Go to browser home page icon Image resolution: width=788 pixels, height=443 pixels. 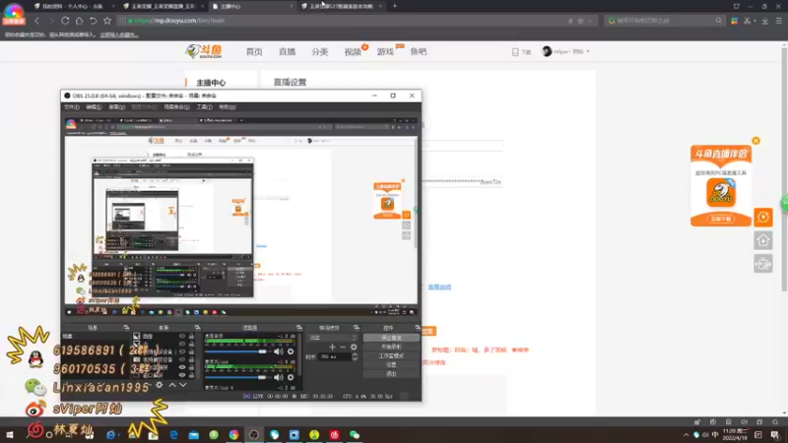click(x=80, y=21)
